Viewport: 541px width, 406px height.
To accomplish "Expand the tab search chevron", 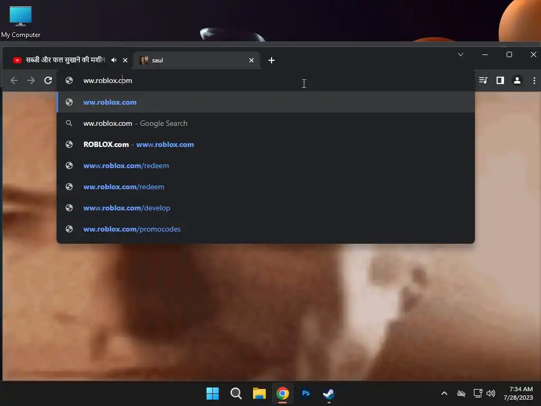I will click(461, 54).
